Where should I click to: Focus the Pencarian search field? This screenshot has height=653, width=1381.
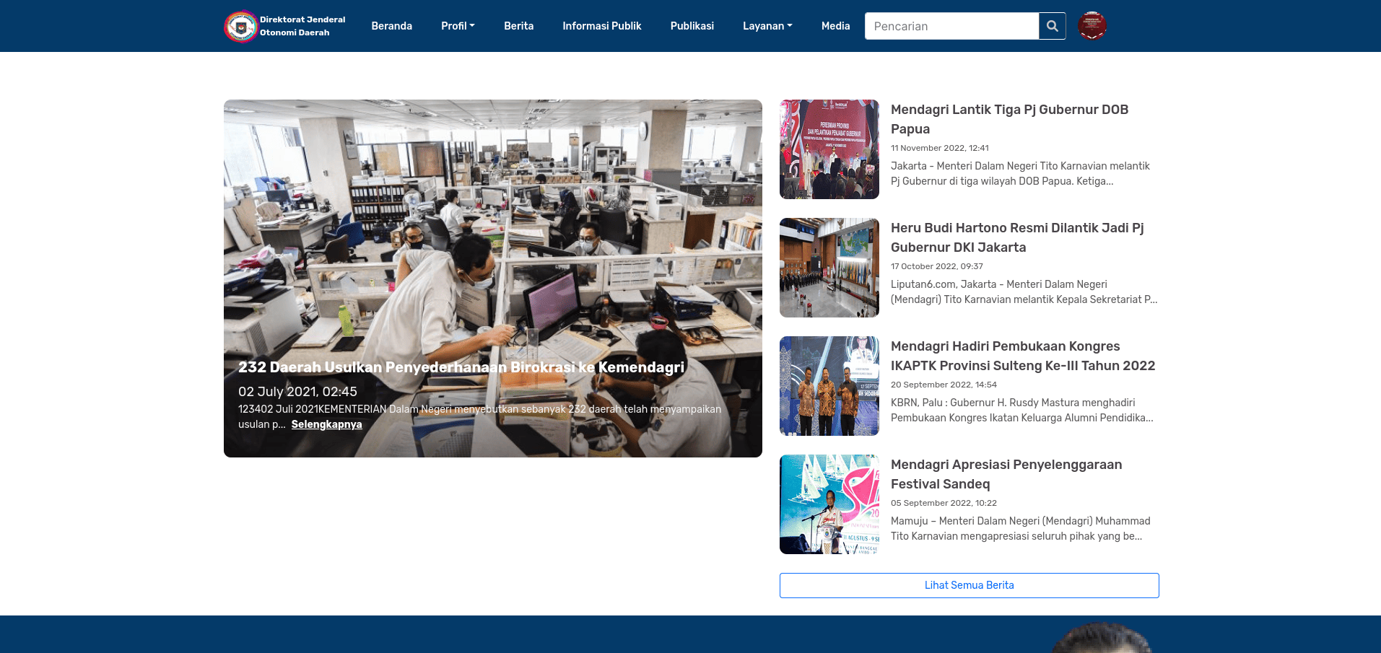coord(951,26)
